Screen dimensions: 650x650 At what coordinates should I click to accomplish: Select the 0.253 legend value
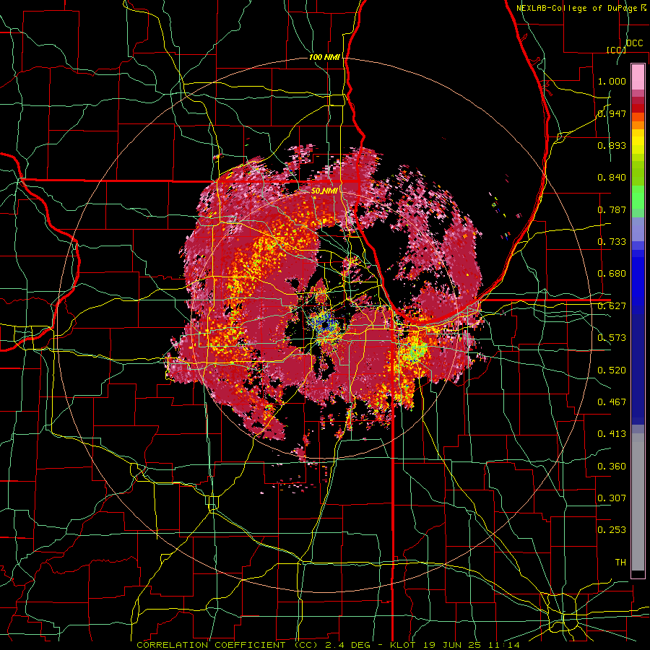[x=612, y=530]
